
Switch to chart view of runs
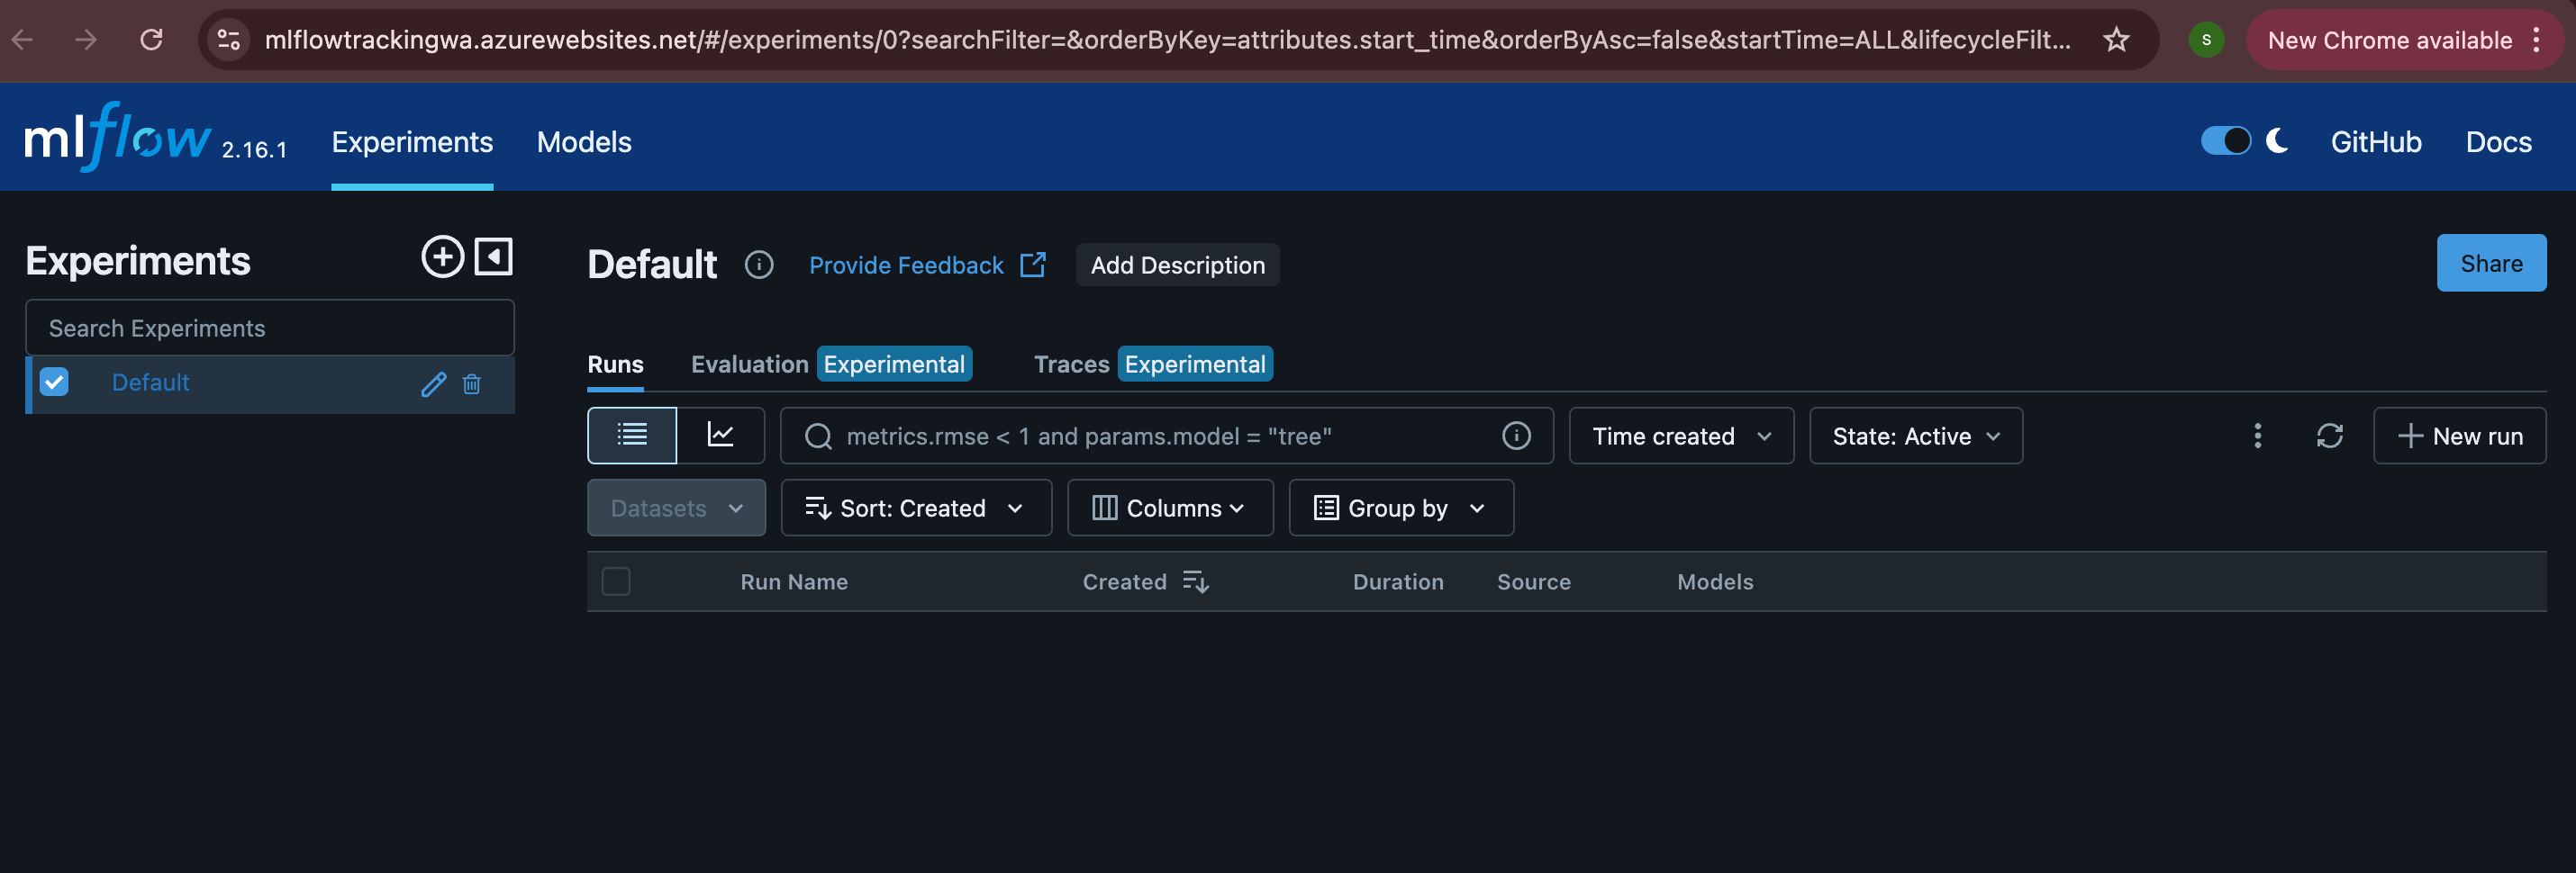pos(720,436)
